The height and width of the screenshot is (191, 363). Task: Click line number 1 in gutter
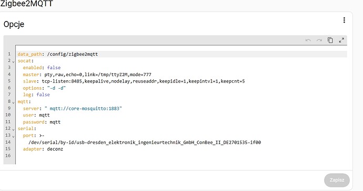tap(9, 54)
